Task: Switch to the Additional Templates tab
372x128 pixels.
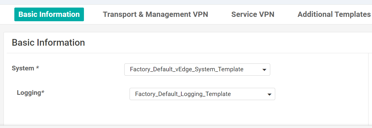Action: (334, 15)
